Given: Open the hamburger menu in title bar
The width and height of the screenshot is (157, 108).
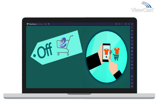Looking at the screenshot, I should pos(119,24).
